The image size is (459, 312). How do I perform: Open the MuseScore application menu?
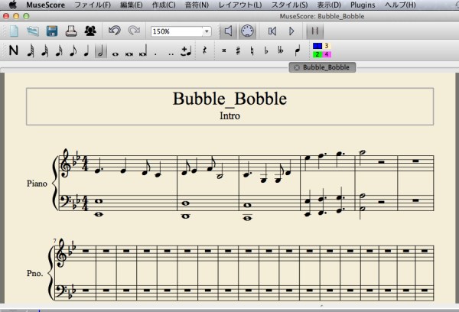(x=45, y=5)
